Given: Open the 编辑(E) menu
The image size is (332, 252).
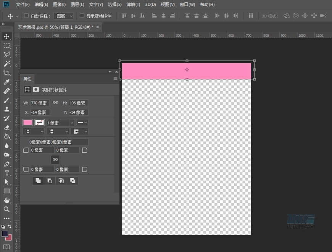Looking at the screenshot, I should (41, 5).
